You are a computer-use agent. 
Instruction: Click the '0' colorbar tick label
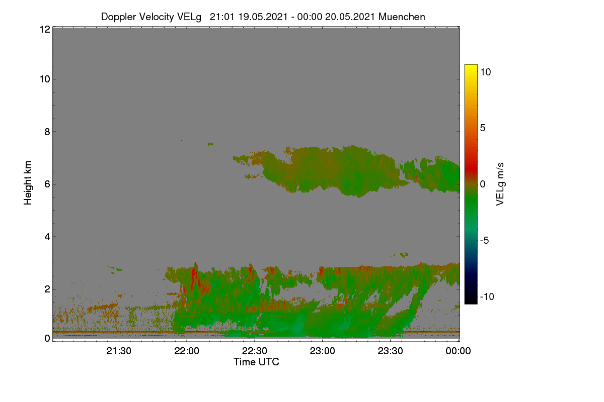(483, 184)
